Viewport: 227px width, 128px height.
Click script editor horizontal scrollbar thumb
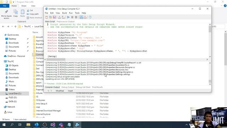click(56, 59)
